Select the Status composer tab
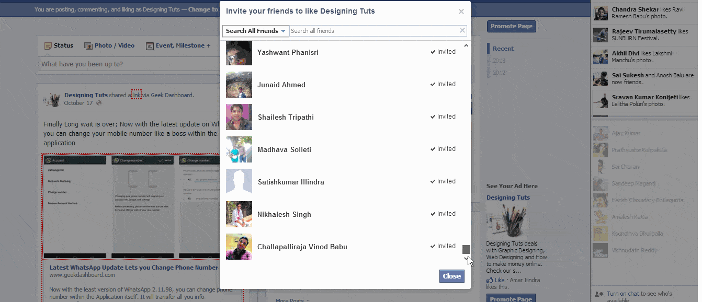The image size is (702, 302). [63, 45]
